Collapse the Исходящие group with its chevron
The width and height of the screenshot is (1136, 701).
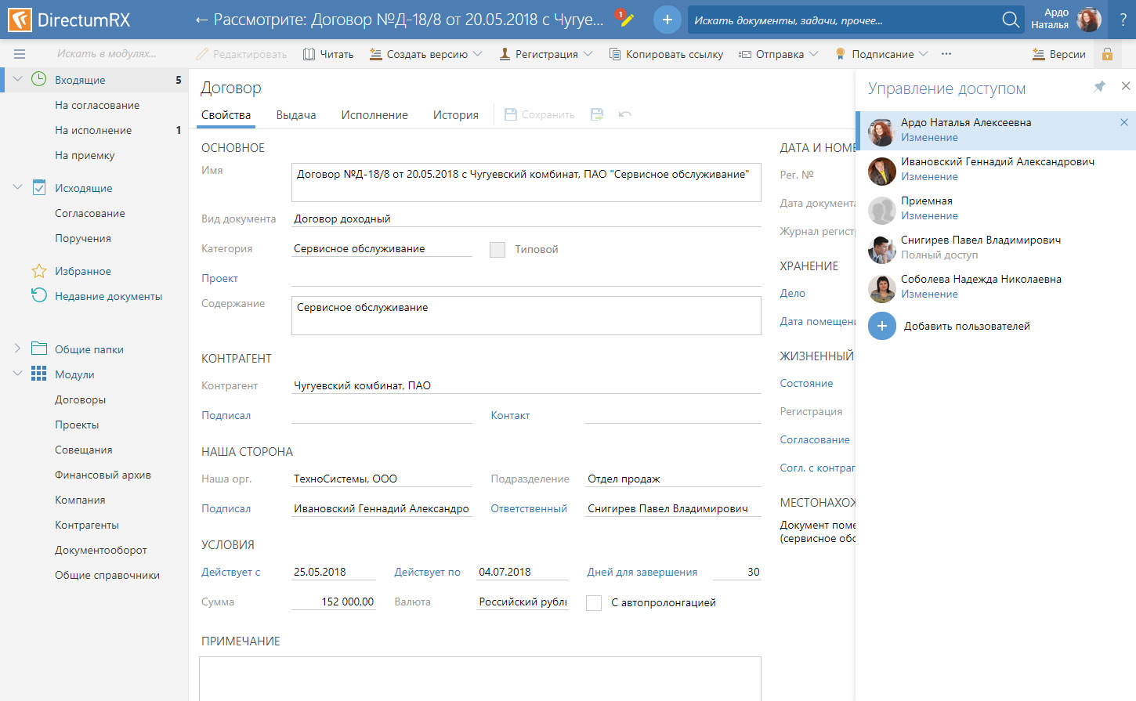click(17, 187)
